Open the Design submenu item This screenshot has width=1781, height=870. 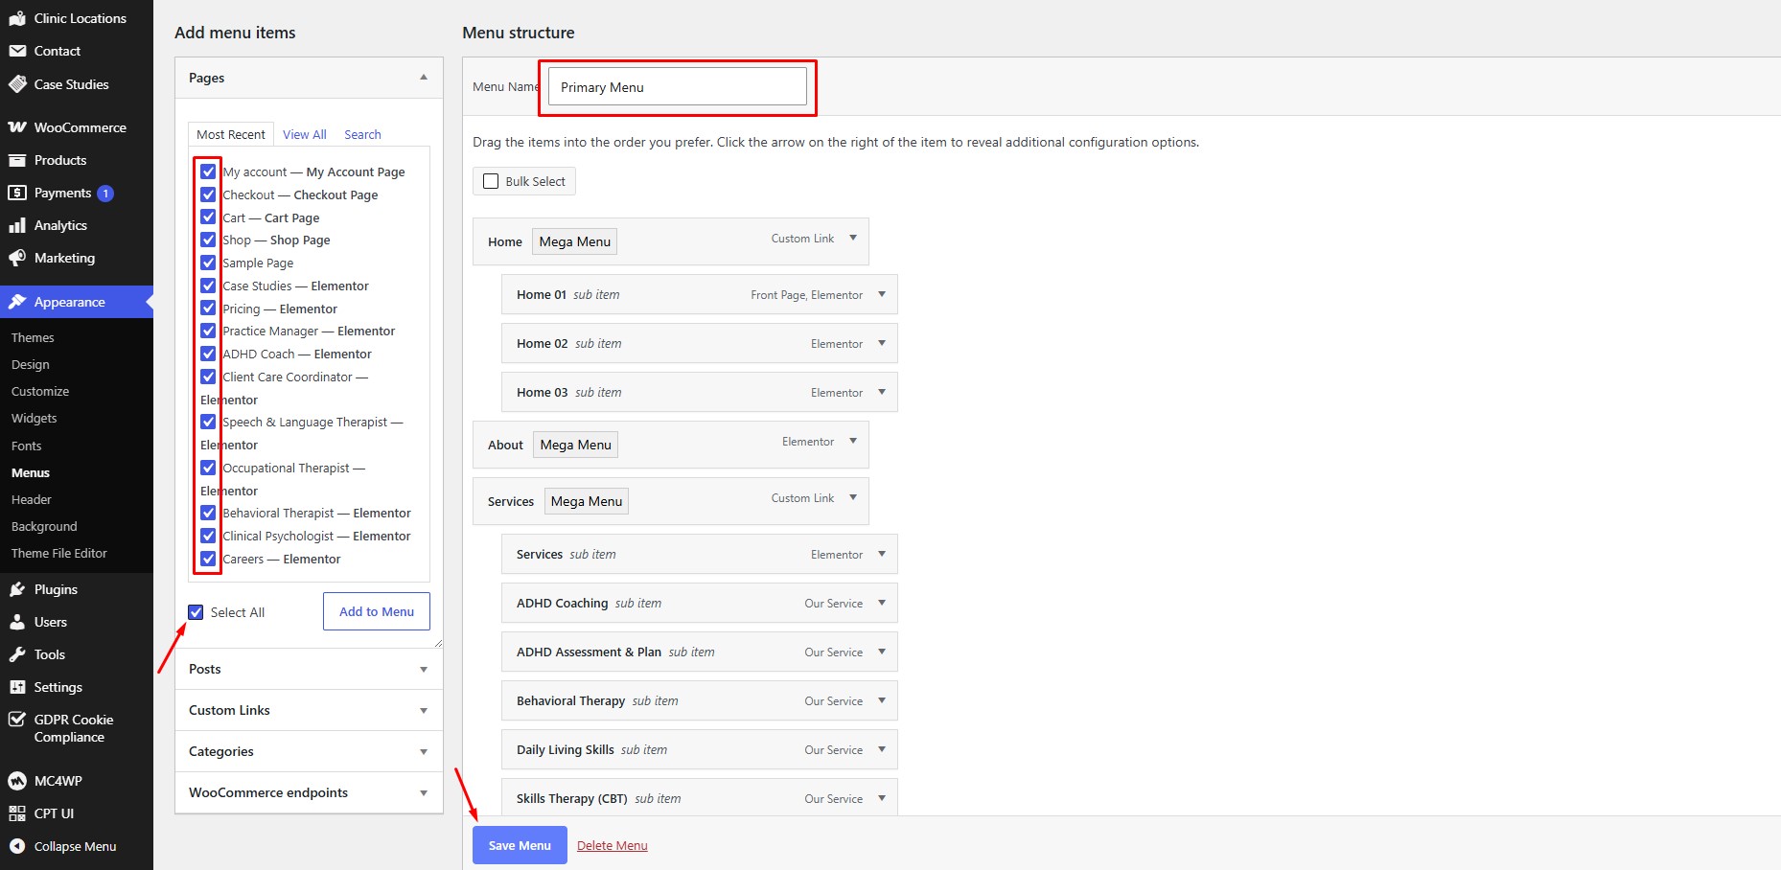(x=31, y=364)
